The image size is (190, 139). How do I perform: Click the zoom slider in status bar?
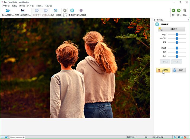pos(17,137)
